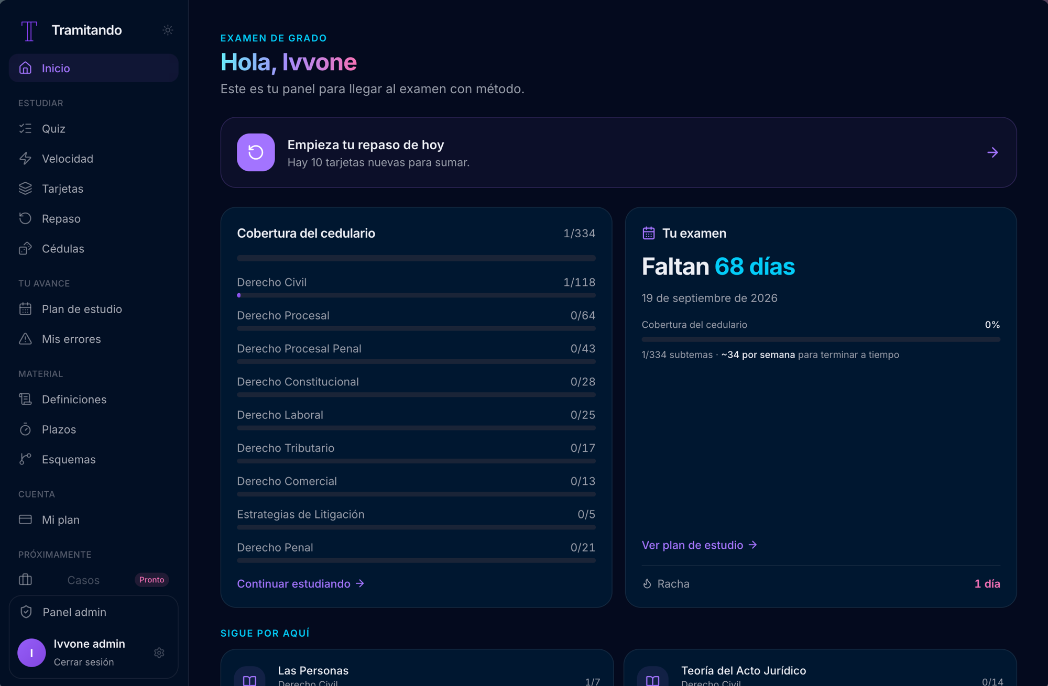Click the Mi plan credit card icon

(x=25, y=519)
